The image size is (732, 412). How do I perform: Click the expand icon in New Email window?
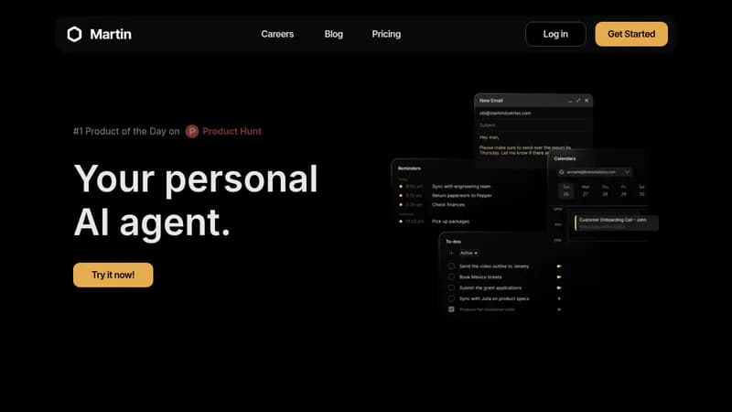(578, 101)
